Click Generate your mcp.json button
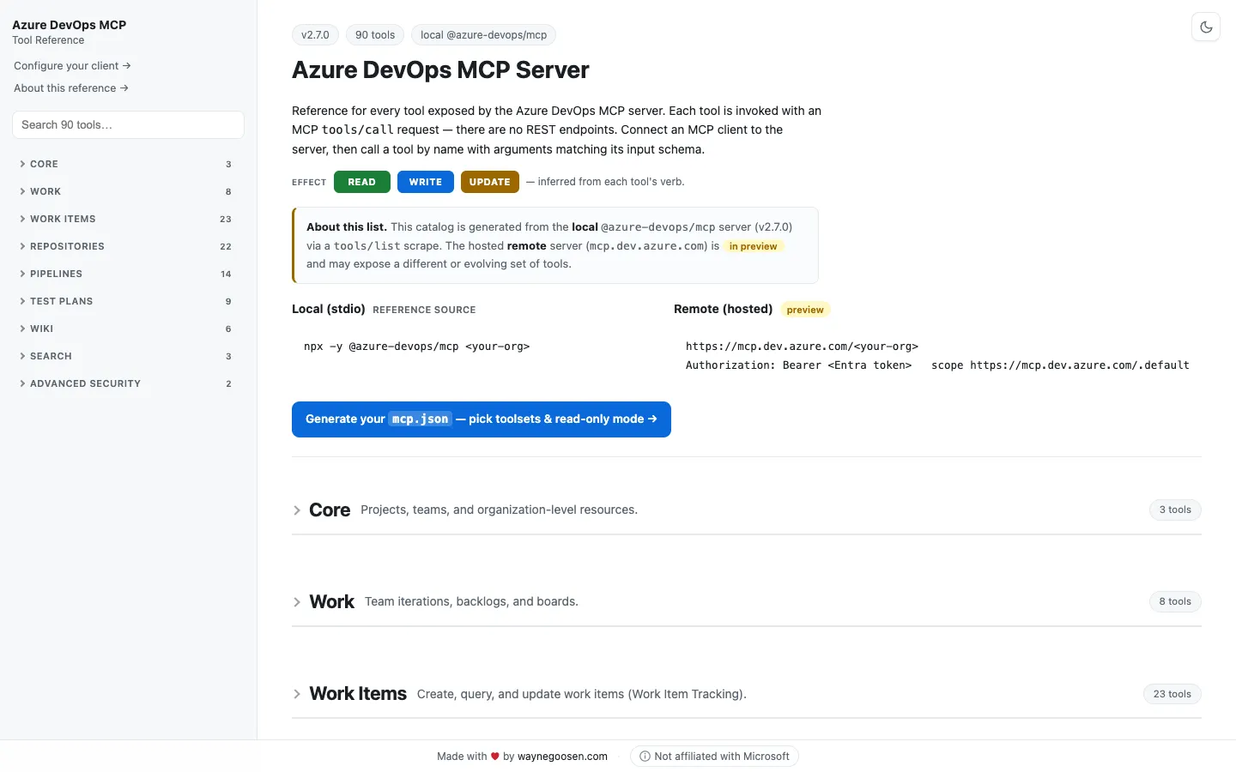 pos(482,419)
